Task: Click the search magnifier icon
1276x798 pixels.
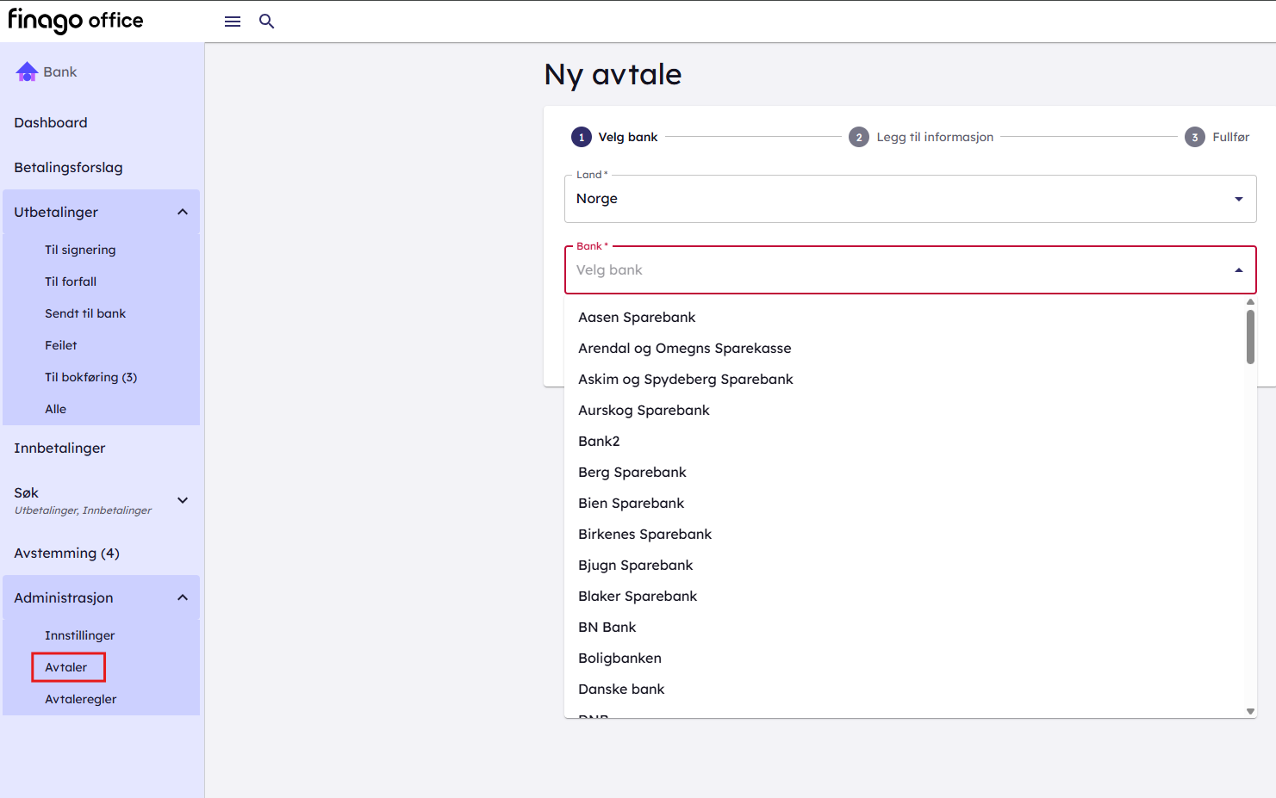Action: 267,22
